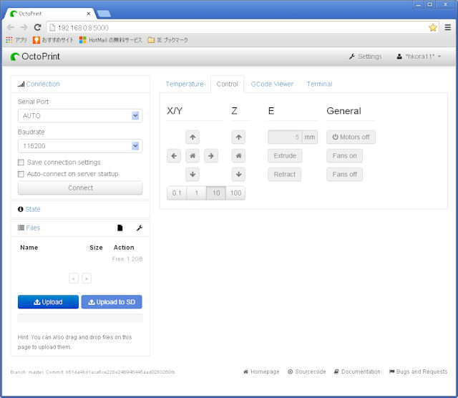Screen dimensions: 458x398
Task: Open Settings in the navbar
Action: tap(366, 57)
